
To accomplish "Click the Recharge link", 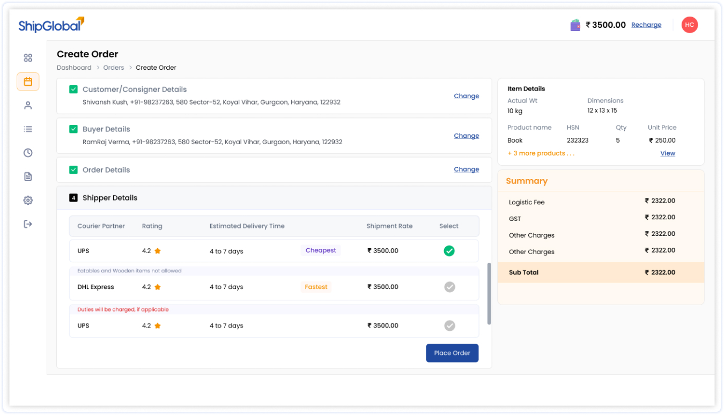I will pos(646,25).
